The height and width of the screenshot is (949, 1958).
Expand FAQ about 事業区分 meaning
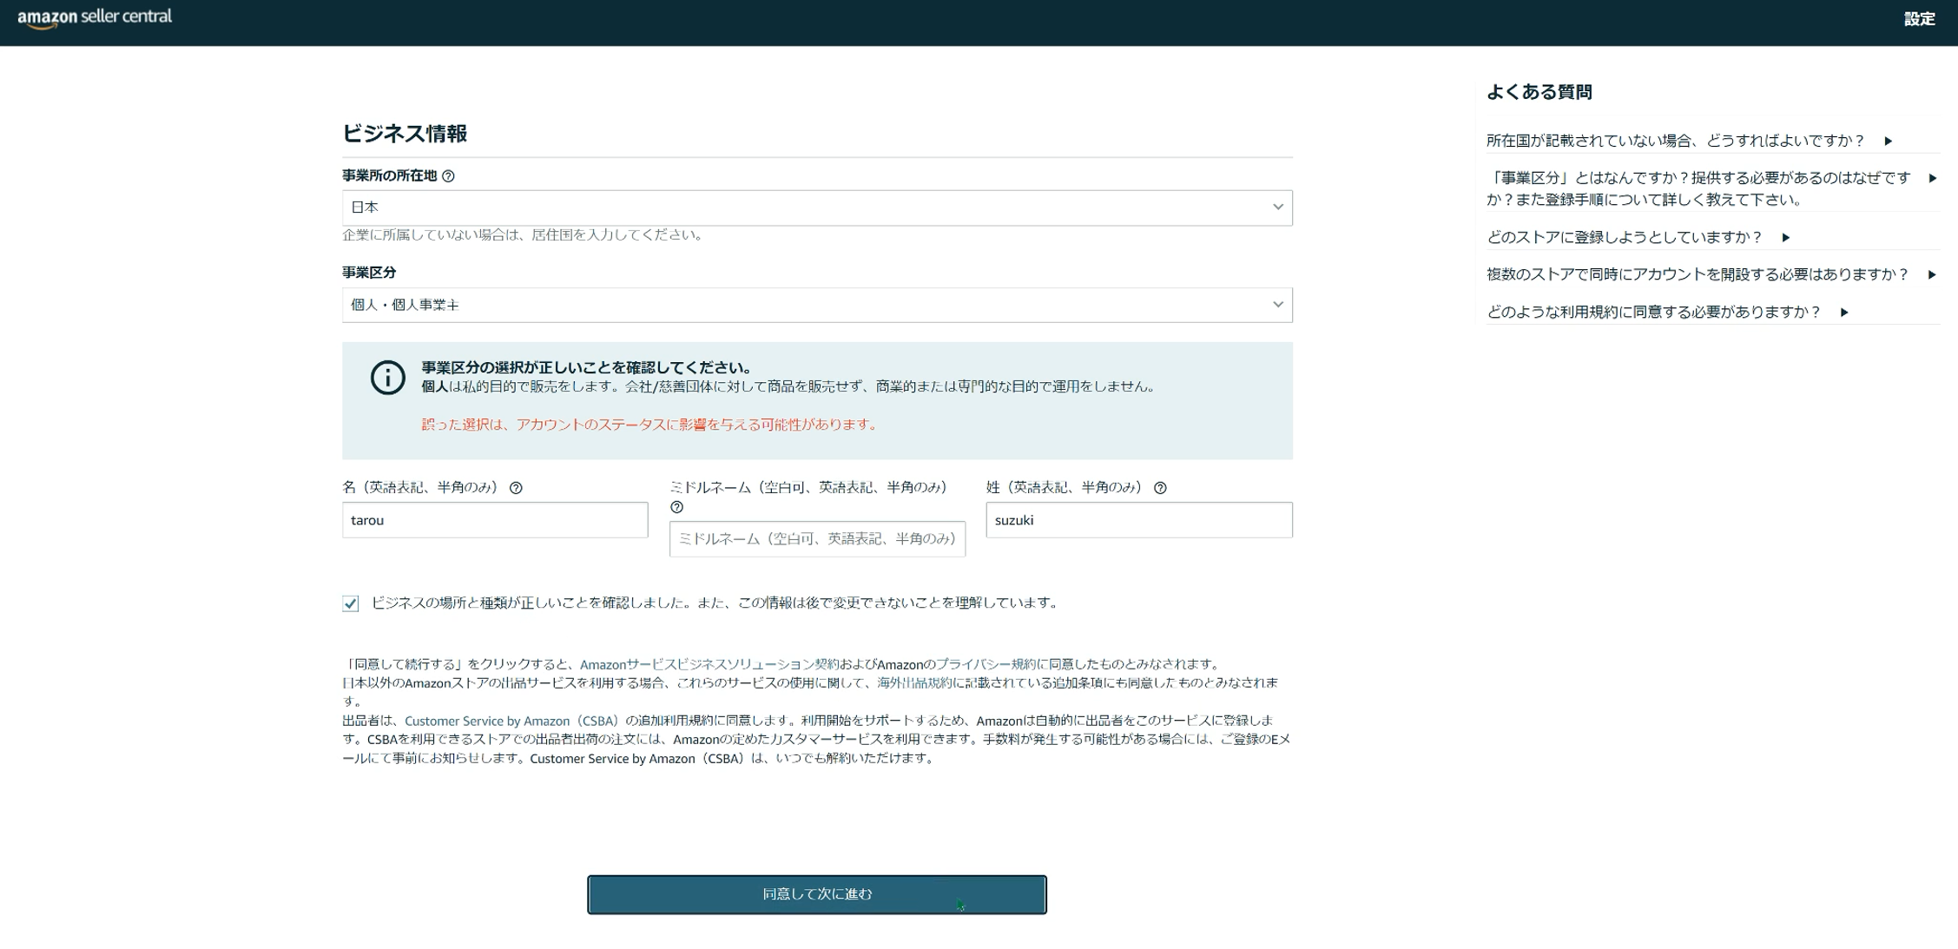coord(1711,188)
